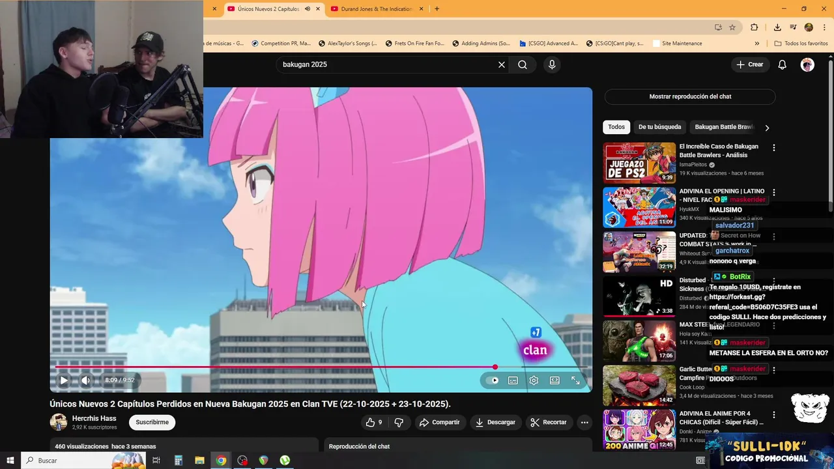Show more filter chips with right arrow
The height and width of the screenshot is (469, 834).
767,128
